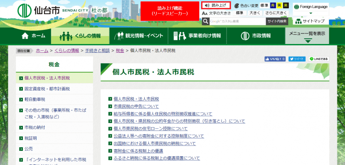Open the 市政情報 menu tab
This screenshot has width=345, height=165.
(x=256, y=36)
